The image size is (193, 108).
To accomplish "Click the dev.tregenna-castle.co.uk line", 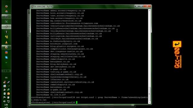I will [x=59, y=51].
